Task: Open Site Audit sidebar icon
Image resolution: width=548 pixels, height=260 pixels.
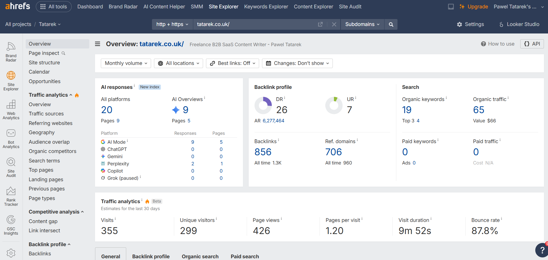Action: pos(11,167)
